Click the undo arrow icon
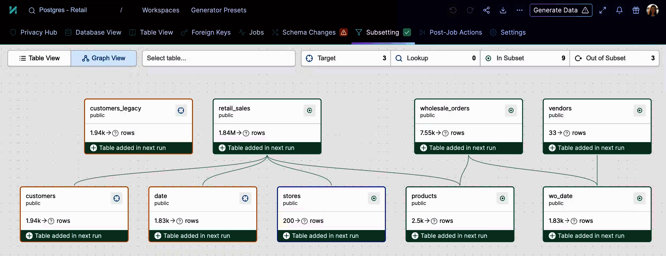 pyautogui.click(x=453, y=10)
